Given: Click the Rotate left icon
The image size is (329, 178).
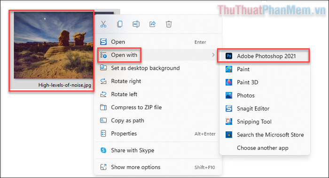Looking at the screenshot, I should pyautogui.click(x=103, y=94).
